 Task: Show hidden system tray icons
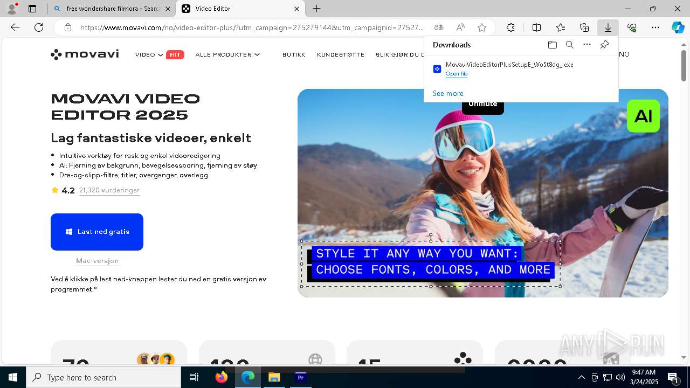(581, 377)
